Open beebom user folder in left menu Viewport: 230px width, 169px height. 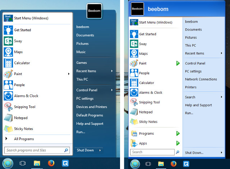(x=83, y=27)
